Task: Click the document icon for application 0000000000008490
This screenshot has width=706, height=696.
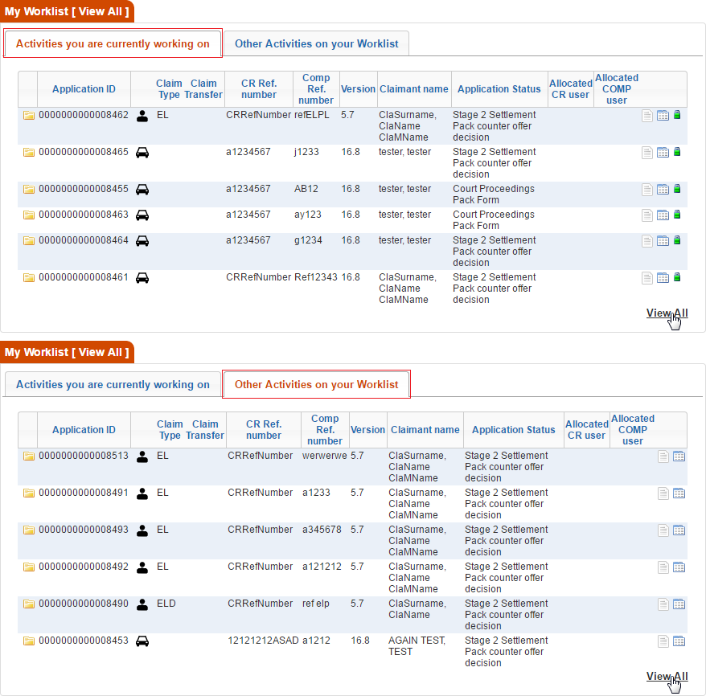Action: (x=663, y=604)
